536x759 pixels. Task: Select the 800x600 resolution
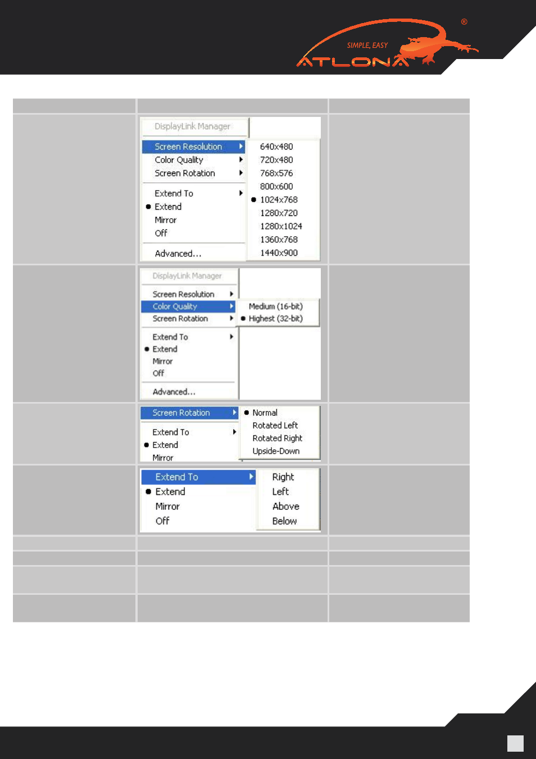[x=276, y=186]
